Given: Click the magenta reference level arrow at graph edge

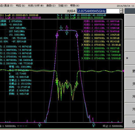Looking at the screenshot, I should 123,71.
